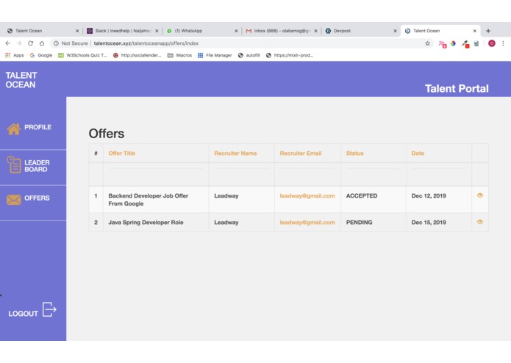This screenshot has width=511, height=363.
Task: Click the LOGOUT label
Action: tap(23, 314)
